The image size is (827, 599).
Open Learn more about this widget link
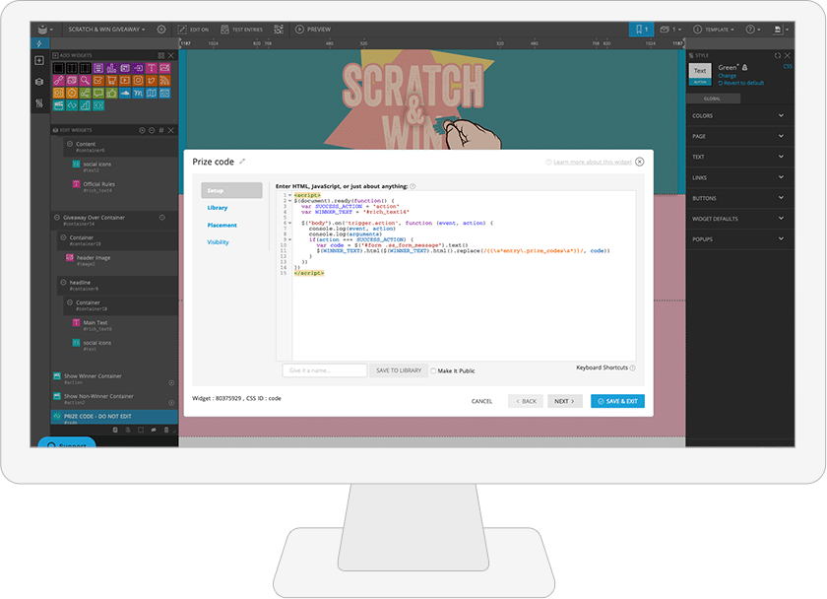click(x=593, y=162)
